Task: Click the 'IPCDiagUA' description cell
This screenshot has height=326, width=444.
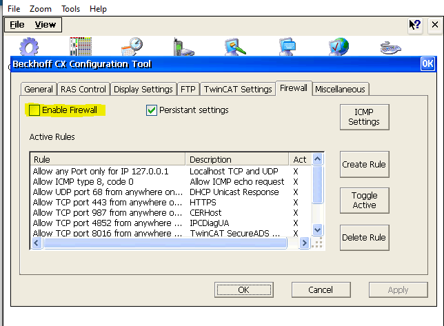Action: [x=210, y=223]
